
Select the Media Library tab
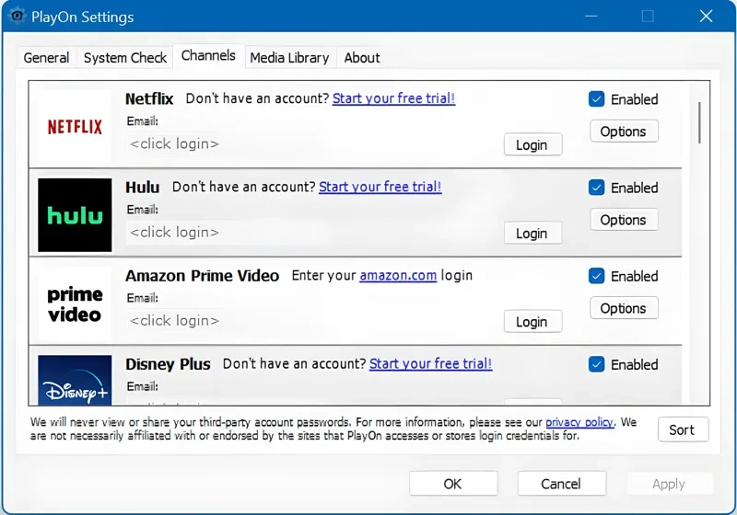tap(289, 57)
